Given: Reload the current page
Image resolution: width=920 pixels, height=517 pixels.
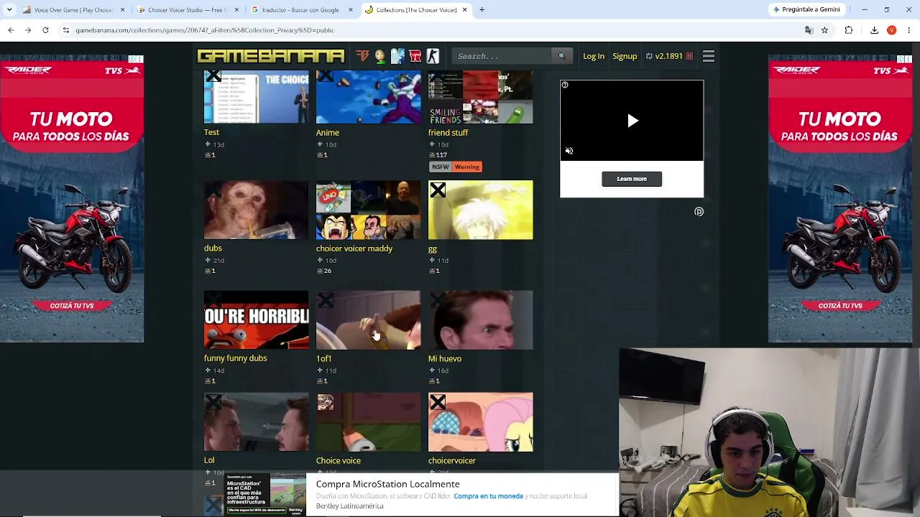Looking at the screenshot, I should pos(45,30).
